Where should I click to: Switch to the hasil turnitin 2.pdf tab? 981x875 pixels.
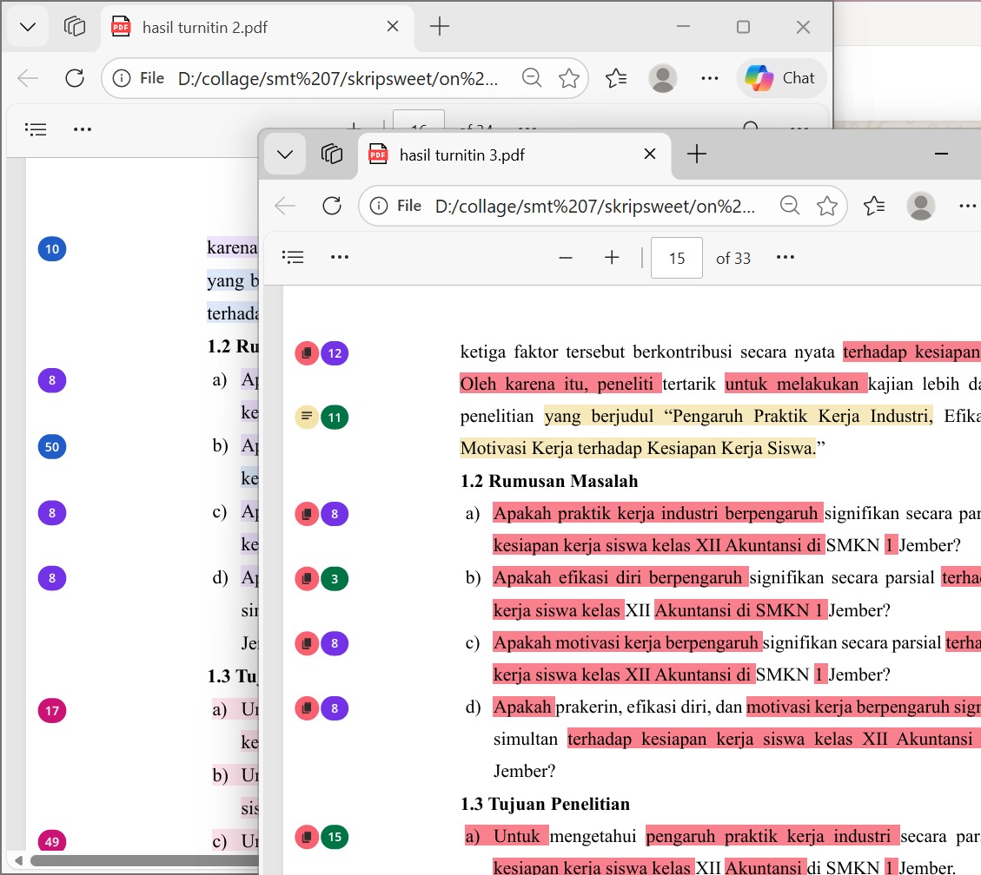257,27
